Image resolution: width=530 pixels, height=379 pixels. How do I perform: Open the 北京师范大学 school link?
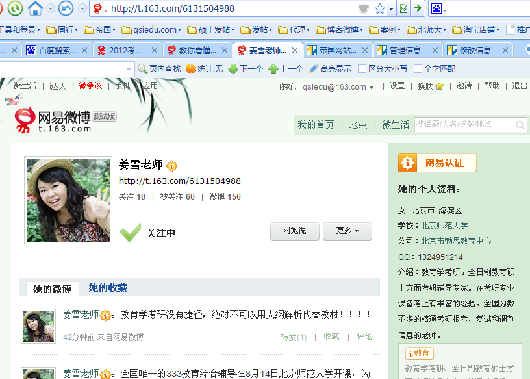pyautogui.click(x=444, y=226)
